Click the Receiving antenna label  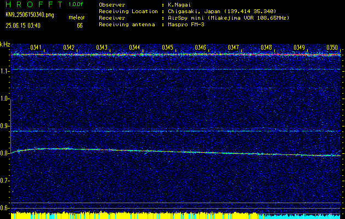[x=127, y=25]
